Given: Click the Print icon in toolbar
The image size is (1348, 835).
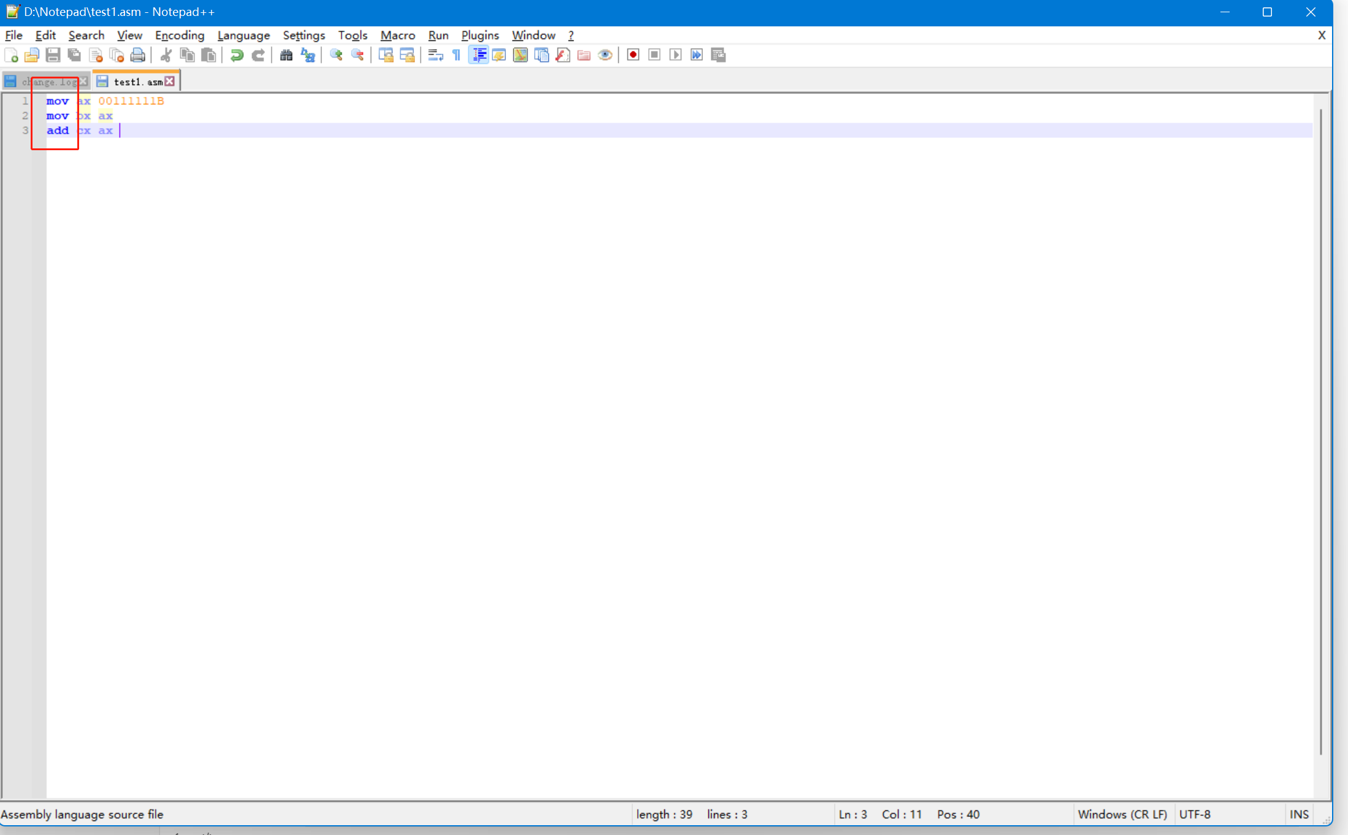Looking at the screenshot, I should [x=138, y=55].
